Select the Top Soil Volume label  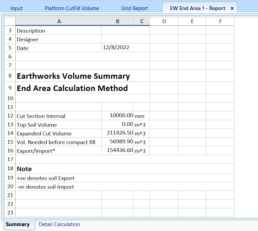(x=59, y=124)
